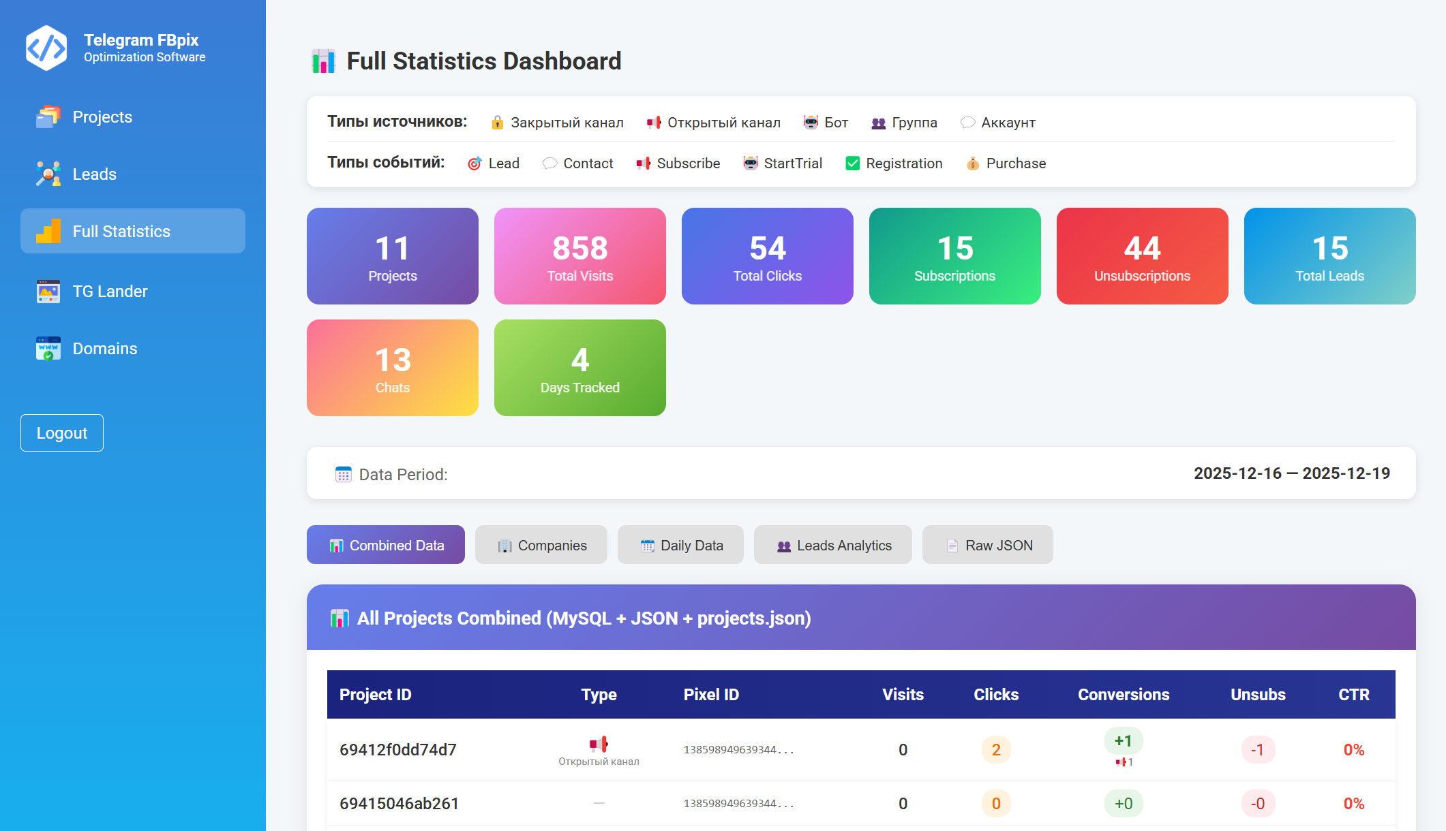Viewport: 1446px width, 831px height.
Task: Click the Leads sidebar icon
Action: (x=48, y=174)
